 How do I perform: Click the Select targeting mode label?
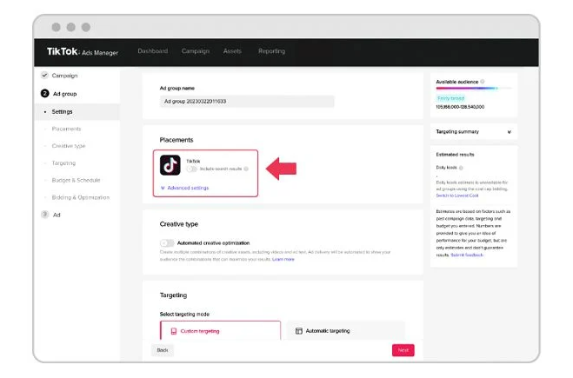click(x=184, y=314)
